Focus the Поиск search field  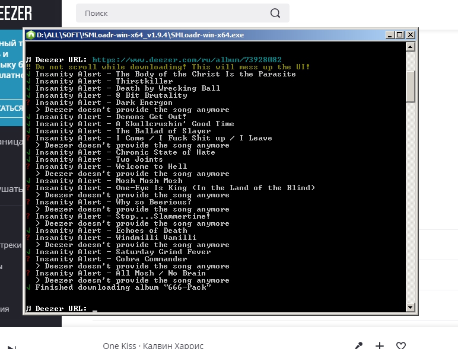[x=183, y=13]
